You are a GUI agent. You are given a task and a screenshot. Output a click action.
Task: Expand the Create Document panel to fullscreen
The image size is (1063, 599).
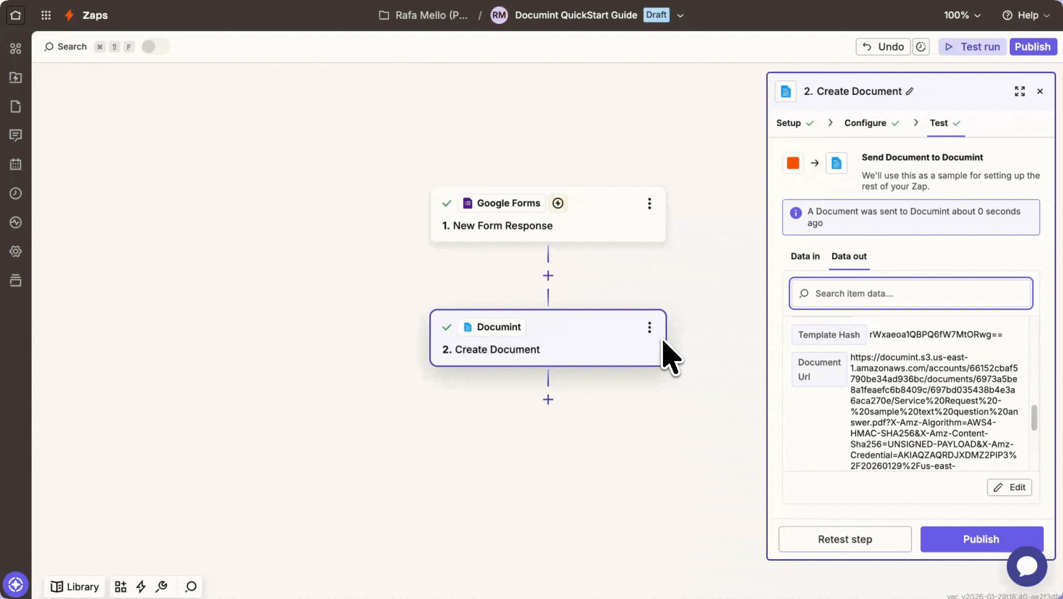coord(1020,92)
